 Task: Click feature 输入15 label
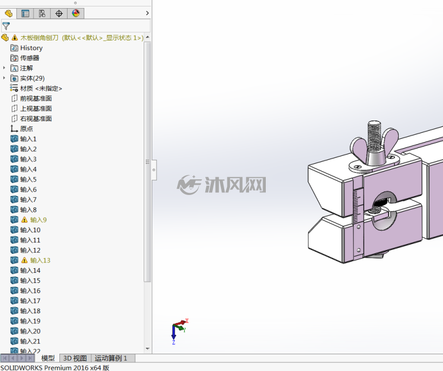(x=30, y=281)
